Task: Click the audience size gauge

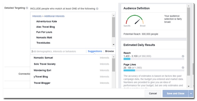Action: coord(134,20)
